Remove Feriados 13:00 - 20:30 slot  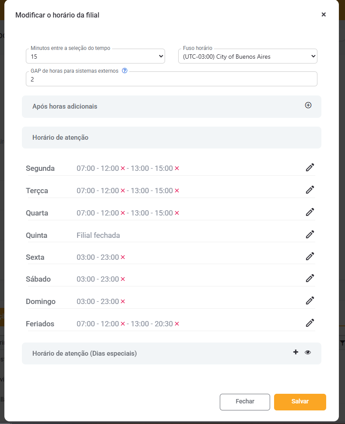(177, 324)
